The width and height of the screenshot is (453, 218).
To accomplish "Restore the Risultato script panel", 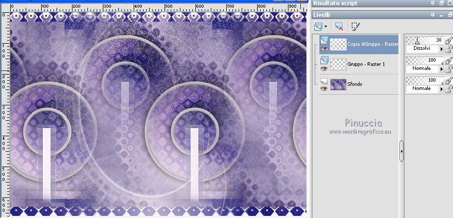I will pyautogui.click(x=441, y=3).
